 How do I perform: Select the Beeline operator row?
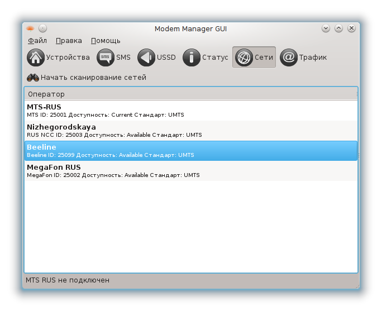(x=191, y=151)
